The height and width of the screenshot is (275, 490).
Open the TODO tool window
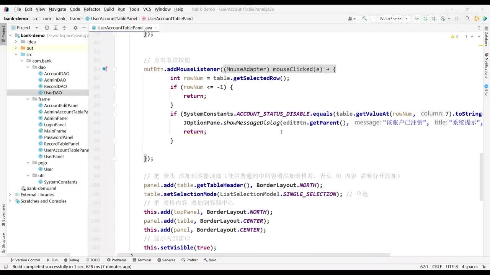coord(93,260)
